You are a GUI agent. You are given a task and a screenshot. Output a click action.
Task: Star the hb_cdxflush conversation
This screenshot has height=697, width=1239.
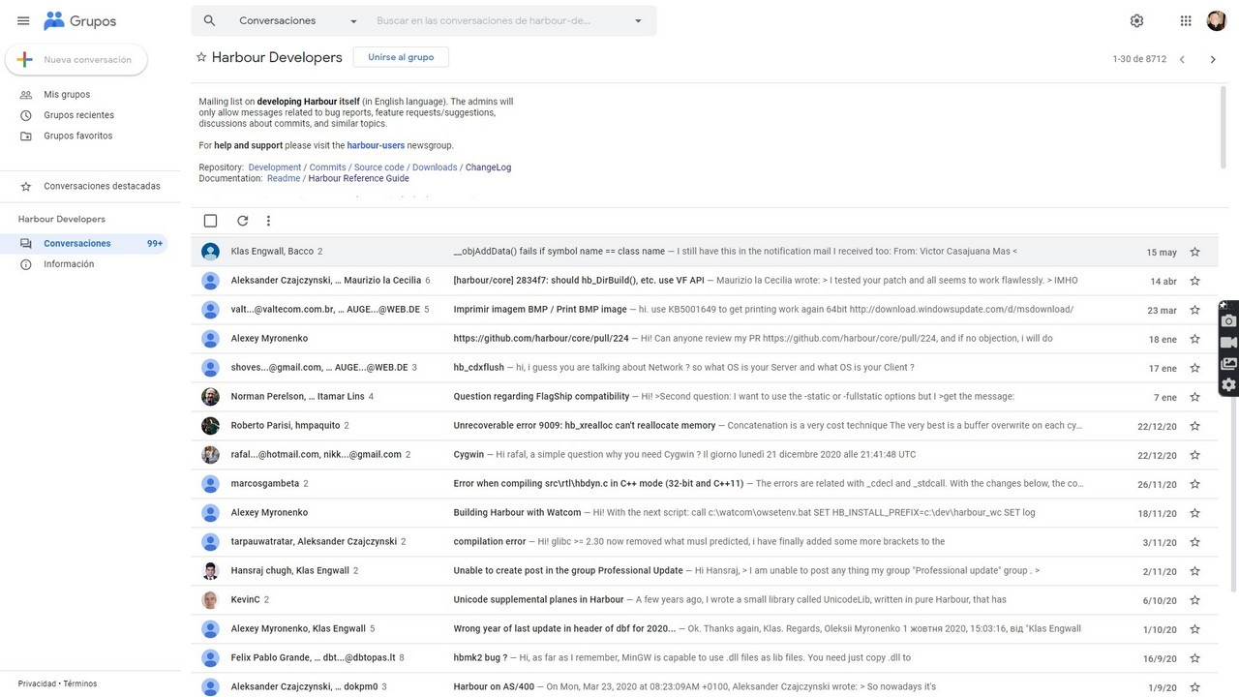1194,368
